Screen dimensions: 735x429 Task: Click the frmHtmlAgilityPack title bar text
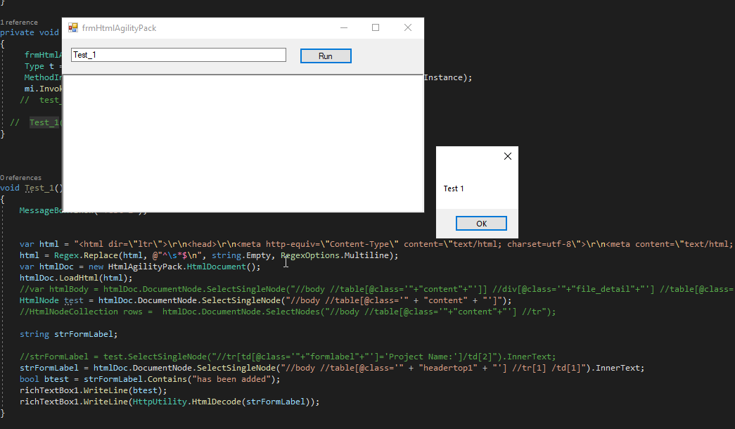(x=119, y=28)
